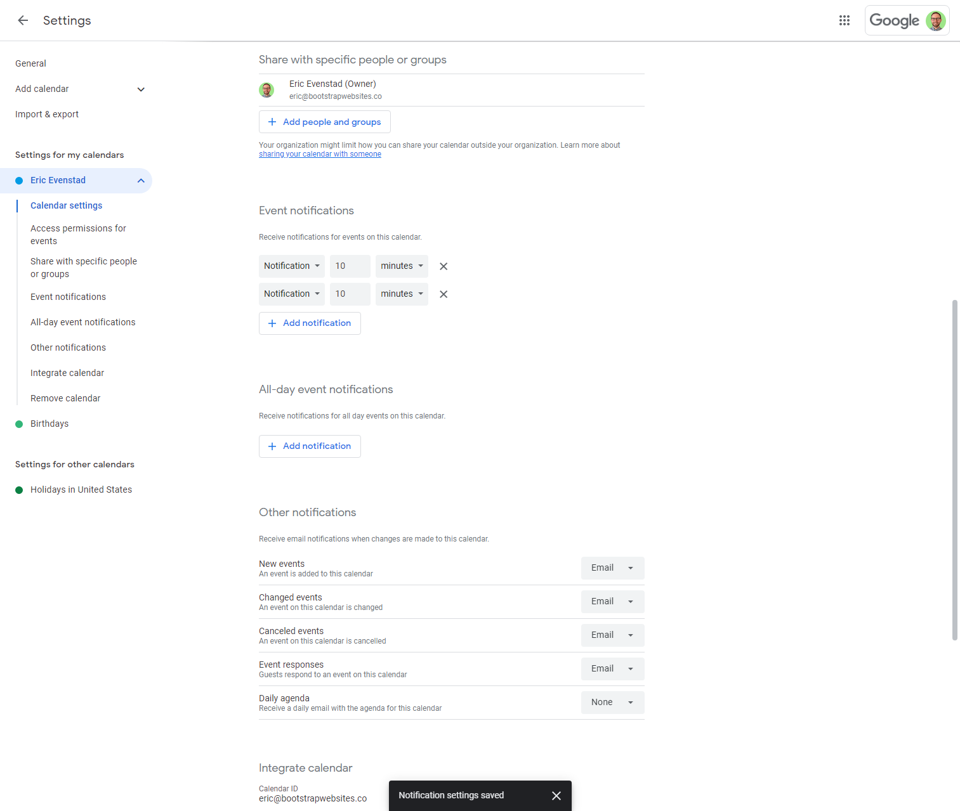Image resolution: width=960 pixels, height=811 pixels.
Task: Add notification under Event notifications
Action: 310,323
